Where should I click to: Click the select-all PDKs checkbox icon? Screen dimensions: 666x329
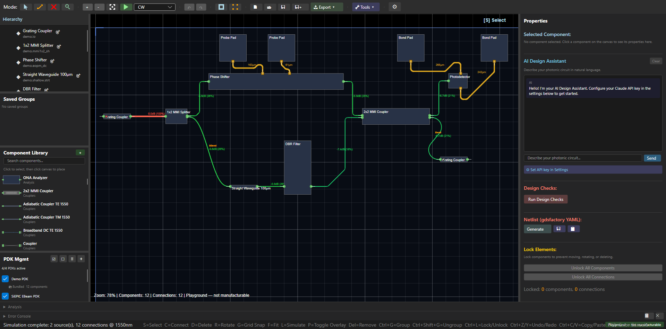click(54, 259)
